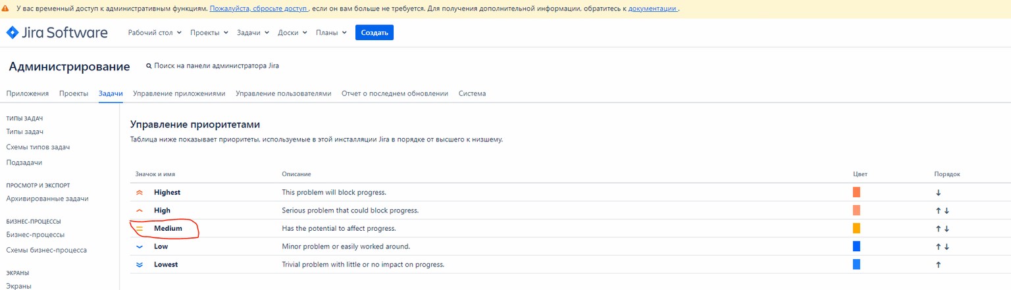Click the Low priority down-chevron icon
This screenshot has height=290, width=1011.
click(x=139, y=247)
